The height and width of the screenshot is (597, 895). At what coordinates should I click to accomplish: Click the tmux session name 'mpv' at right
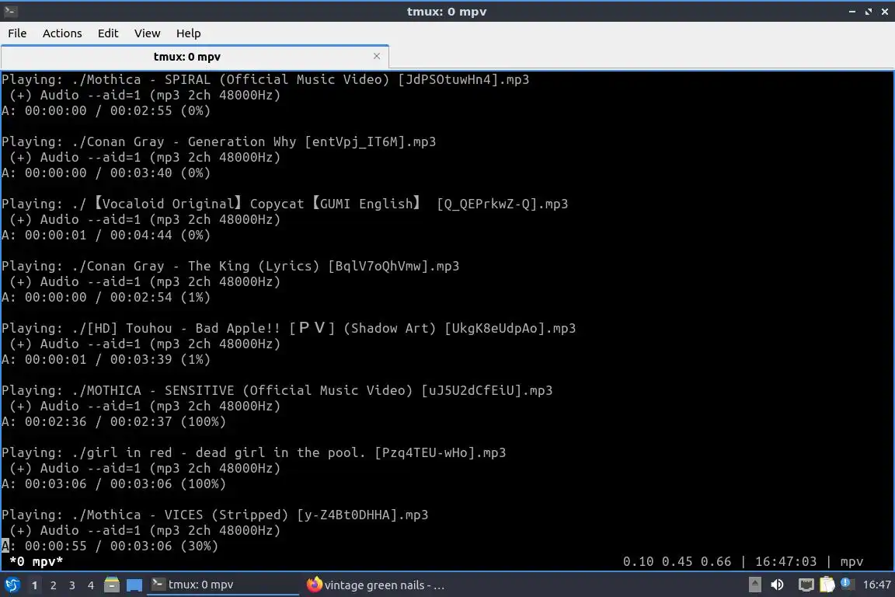(851, 562)
